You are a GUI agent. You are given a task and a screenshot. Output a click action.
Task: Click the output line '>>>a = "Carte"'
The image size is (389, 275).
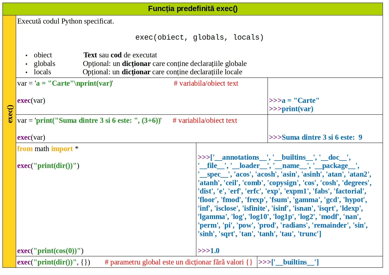pyautogui.click(x=294, y=100)
